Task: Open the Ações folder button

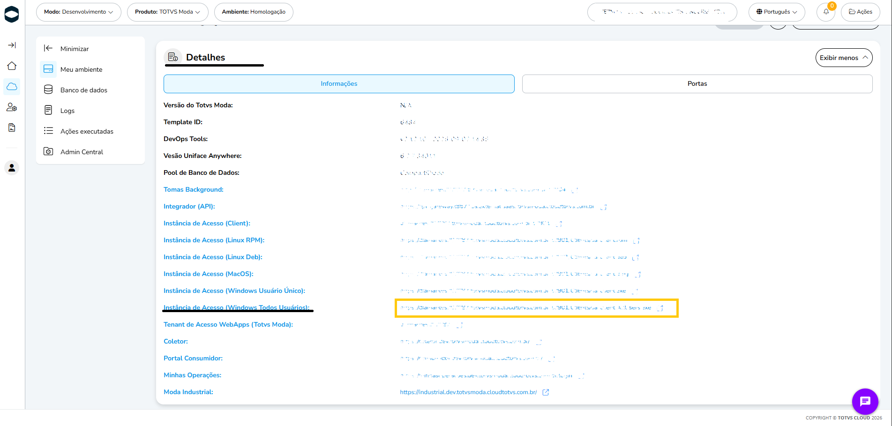Action: pyautogui.click(x=861, y=12)
